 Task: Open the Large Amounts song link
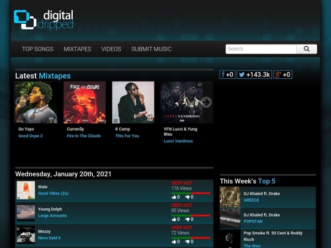point(52,215)
